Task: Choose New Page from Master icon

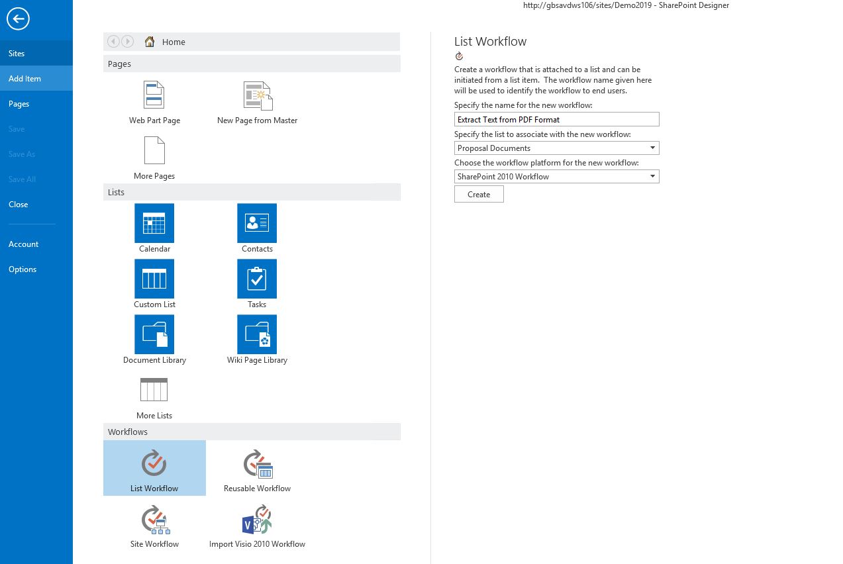Action: pos(258,95)
